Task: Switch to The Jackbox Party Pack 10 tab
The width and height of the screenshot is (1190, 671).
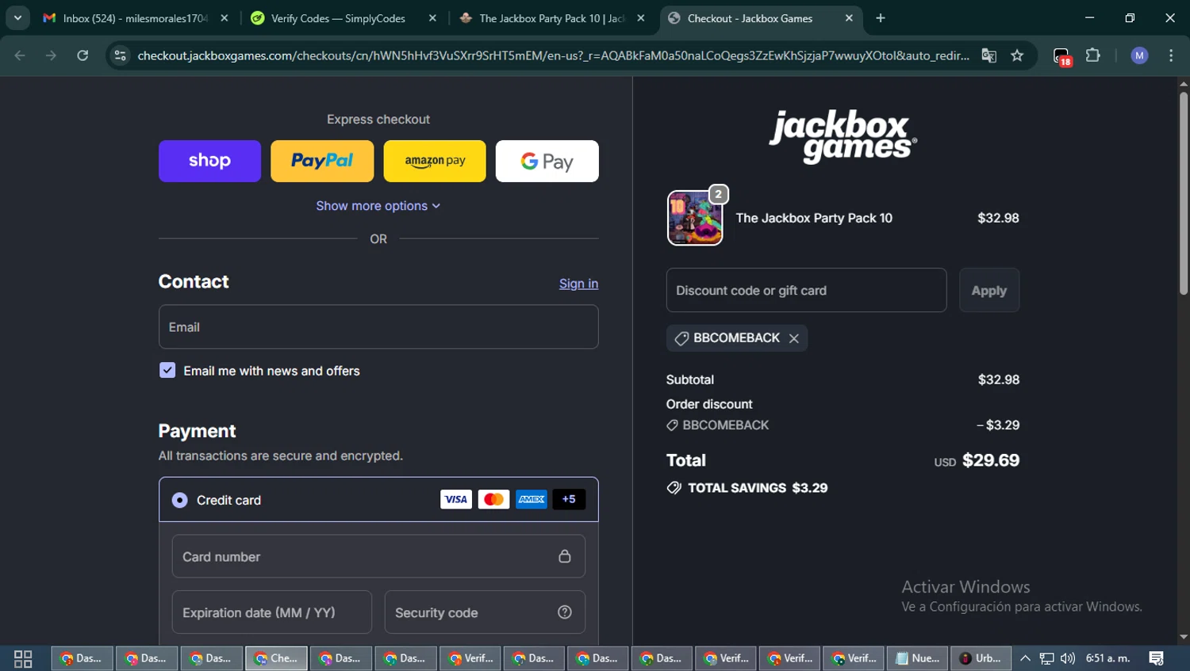Action: (552, 18)
